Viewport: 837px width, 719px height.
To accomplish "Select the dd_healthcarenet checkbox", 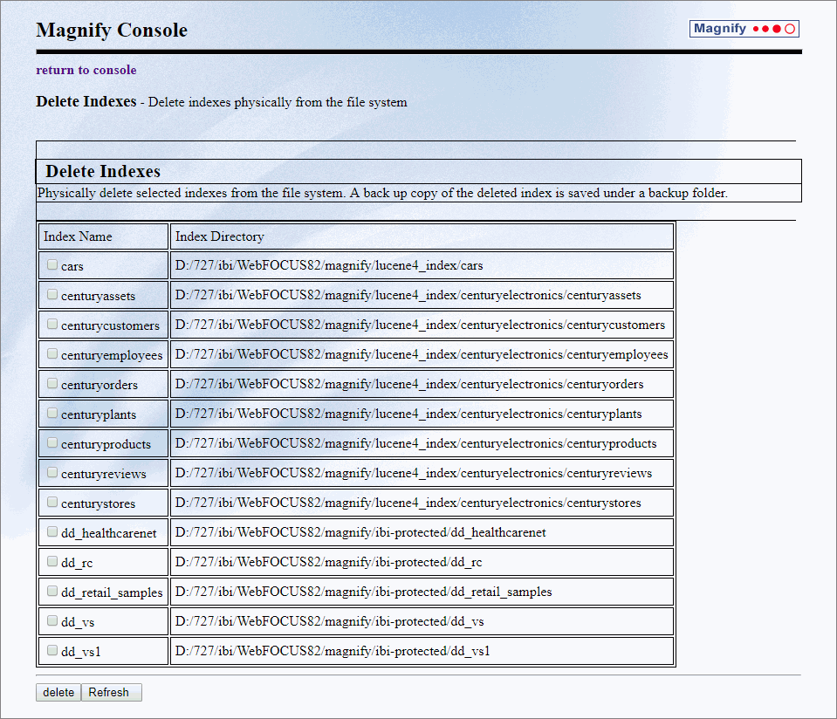I will tap(51, 531).
